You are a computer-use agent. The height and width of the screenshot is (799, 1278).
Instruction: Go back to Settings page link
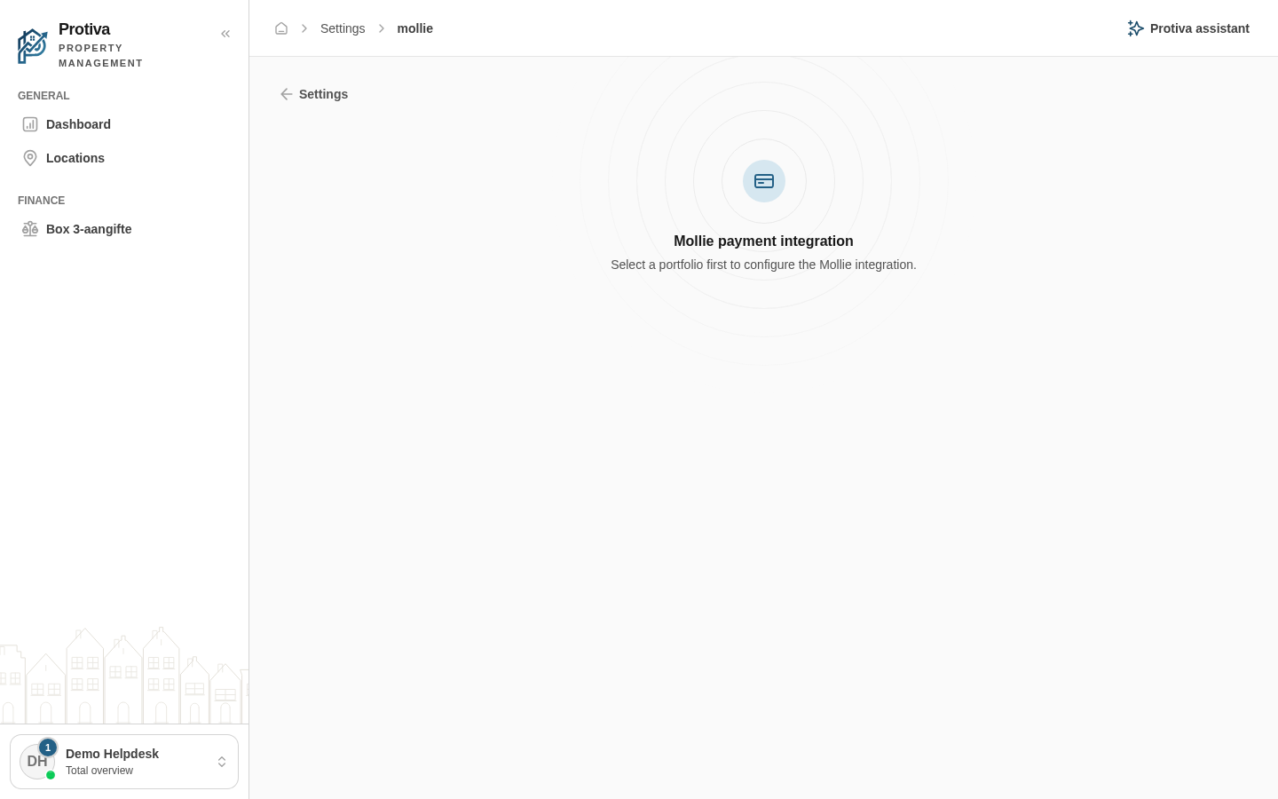pyautogui.click(x=314, y=94)
